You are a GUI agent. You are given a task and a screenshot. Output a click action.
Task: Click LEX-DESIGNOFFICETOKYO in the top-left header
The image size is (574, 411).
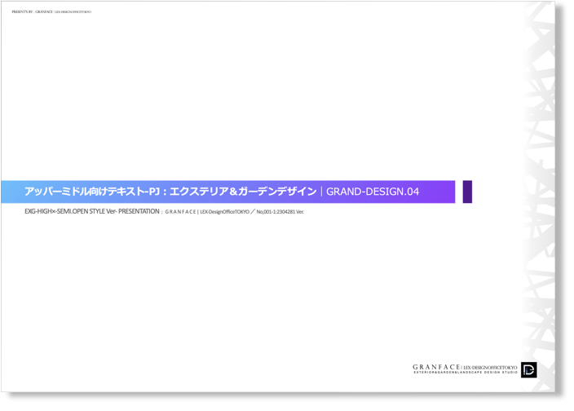click(73, 12)
